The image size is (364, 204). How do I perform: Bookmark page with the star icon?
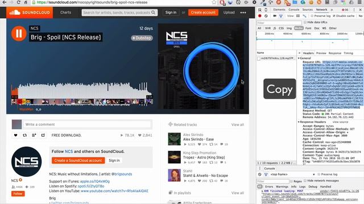click(x=214, y=2)
